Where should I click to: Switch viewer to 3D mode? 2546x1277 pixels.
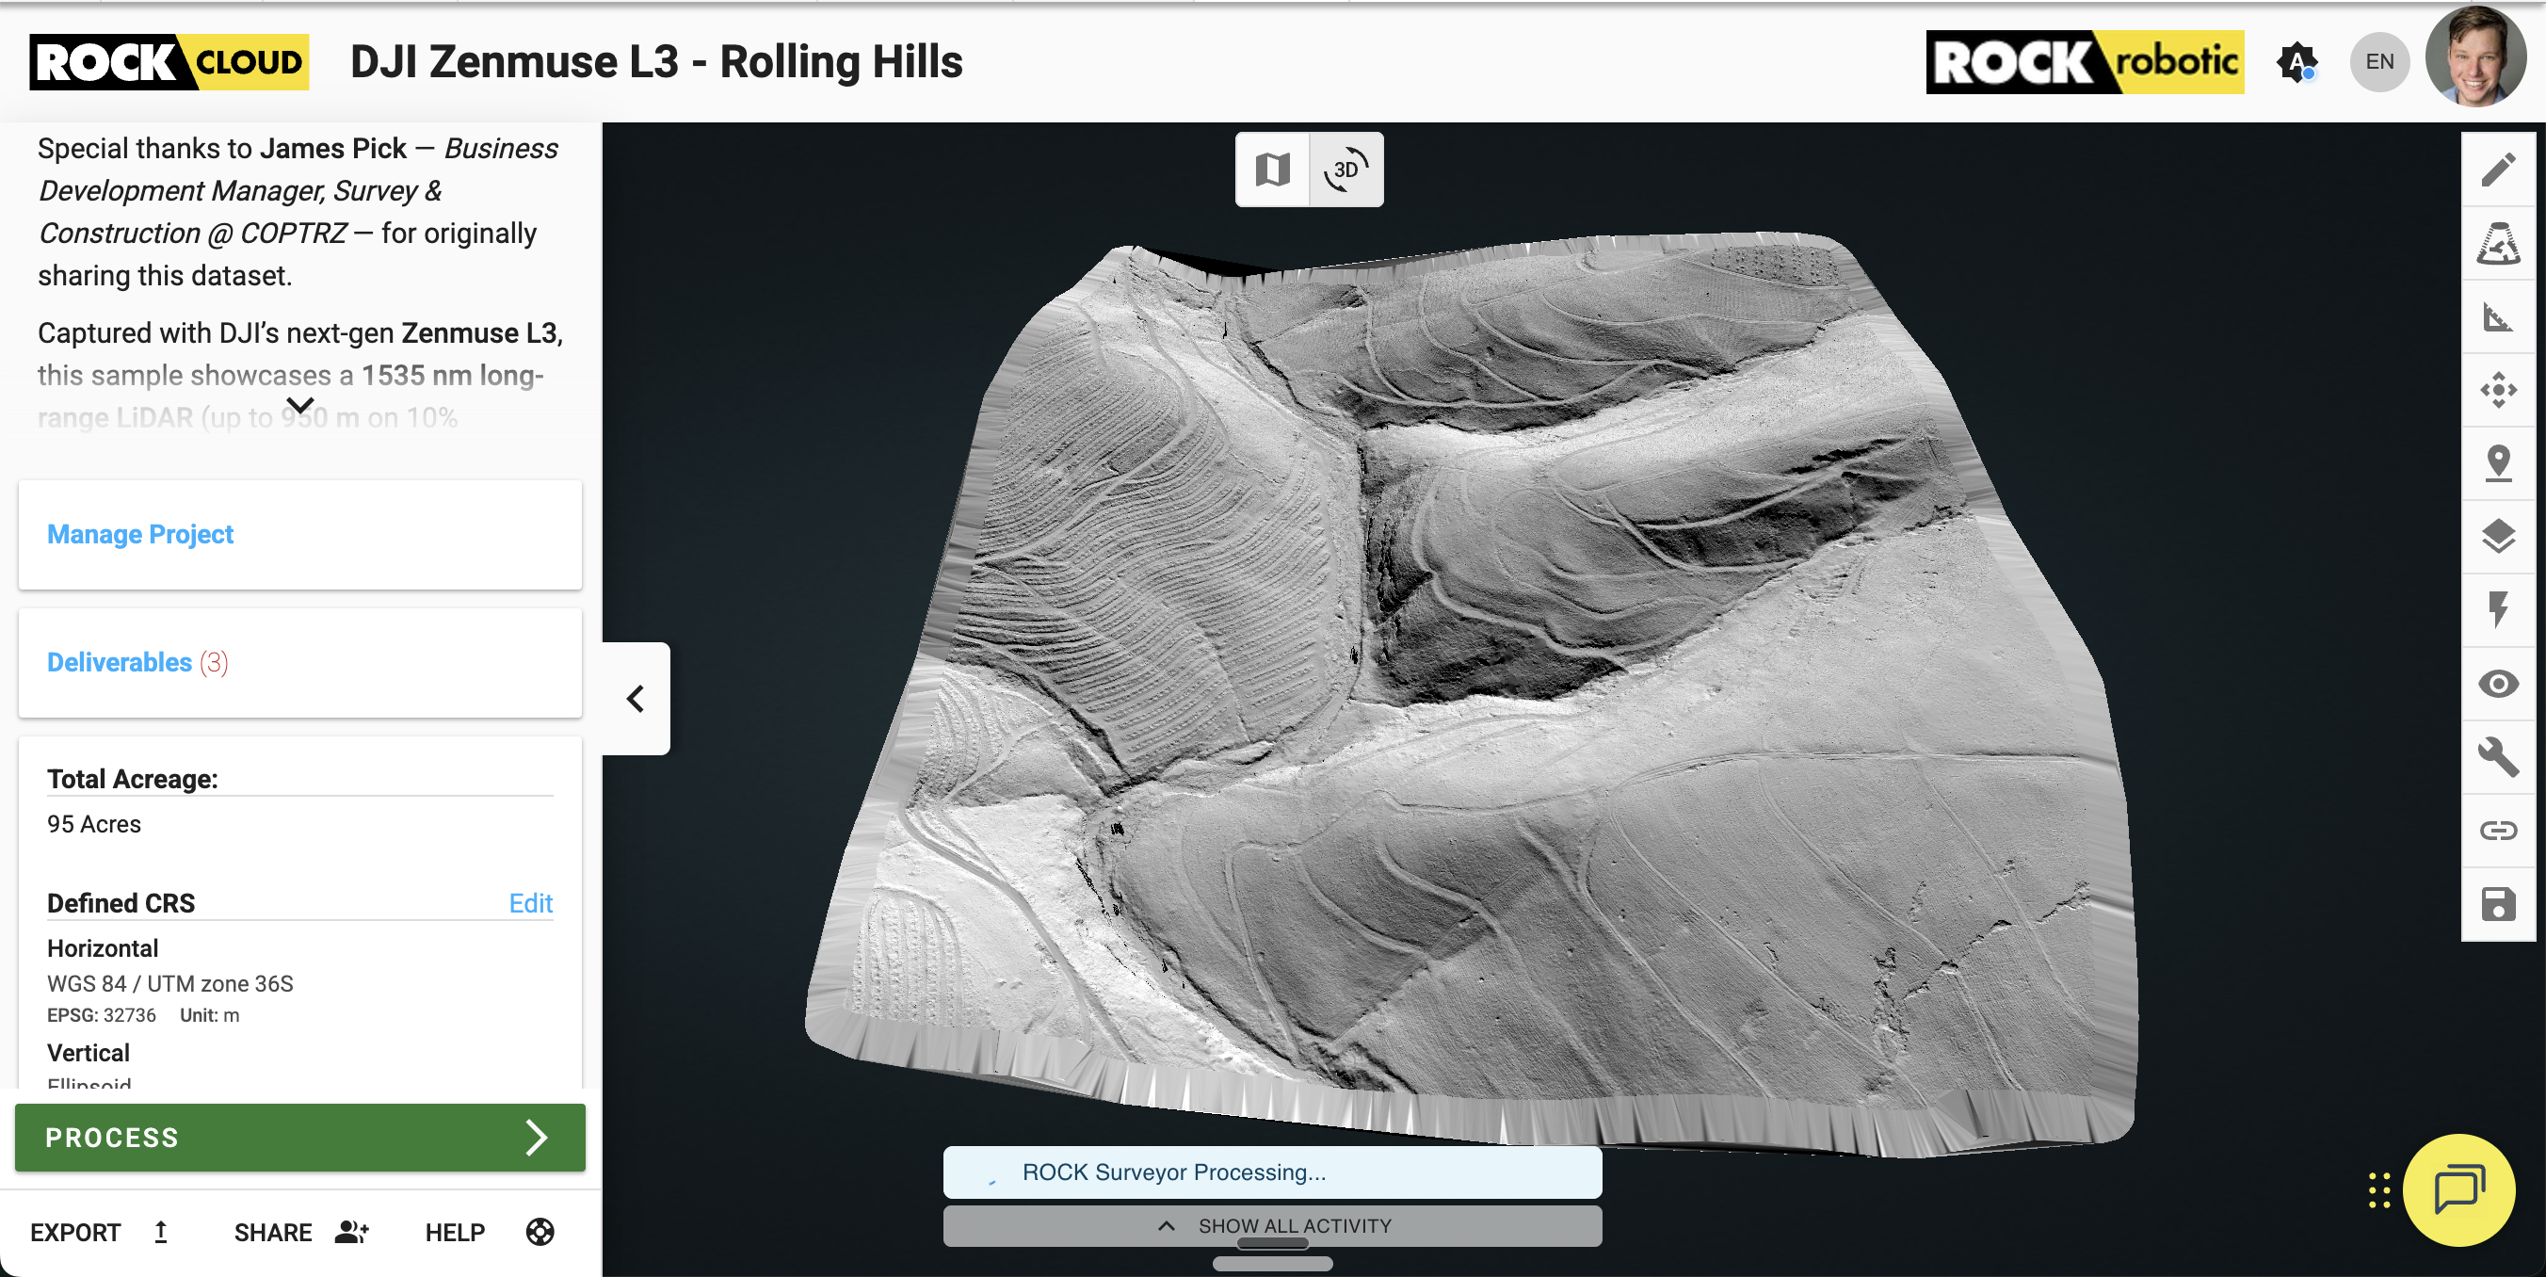click(x=1346, y=170)
